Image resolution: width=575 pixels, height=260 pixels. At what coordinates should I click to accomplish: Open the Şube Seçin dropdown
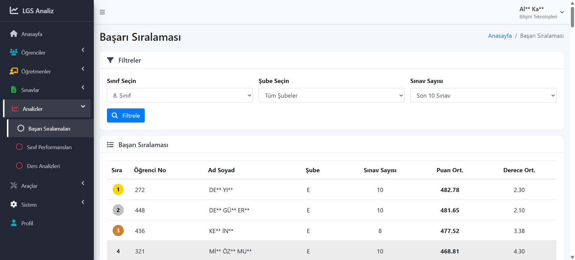click(331, 96)
